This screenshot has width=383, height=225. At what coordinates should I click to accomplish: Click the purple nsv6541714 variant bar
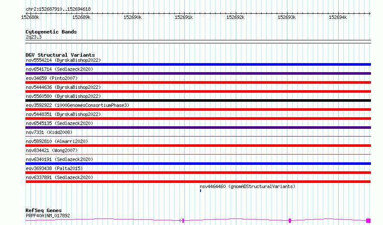(x=198, y=73)
